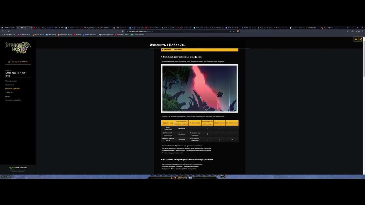Toggle the browser sidebar panel icon
Viewport: 365px width, 205px height.
348,31
